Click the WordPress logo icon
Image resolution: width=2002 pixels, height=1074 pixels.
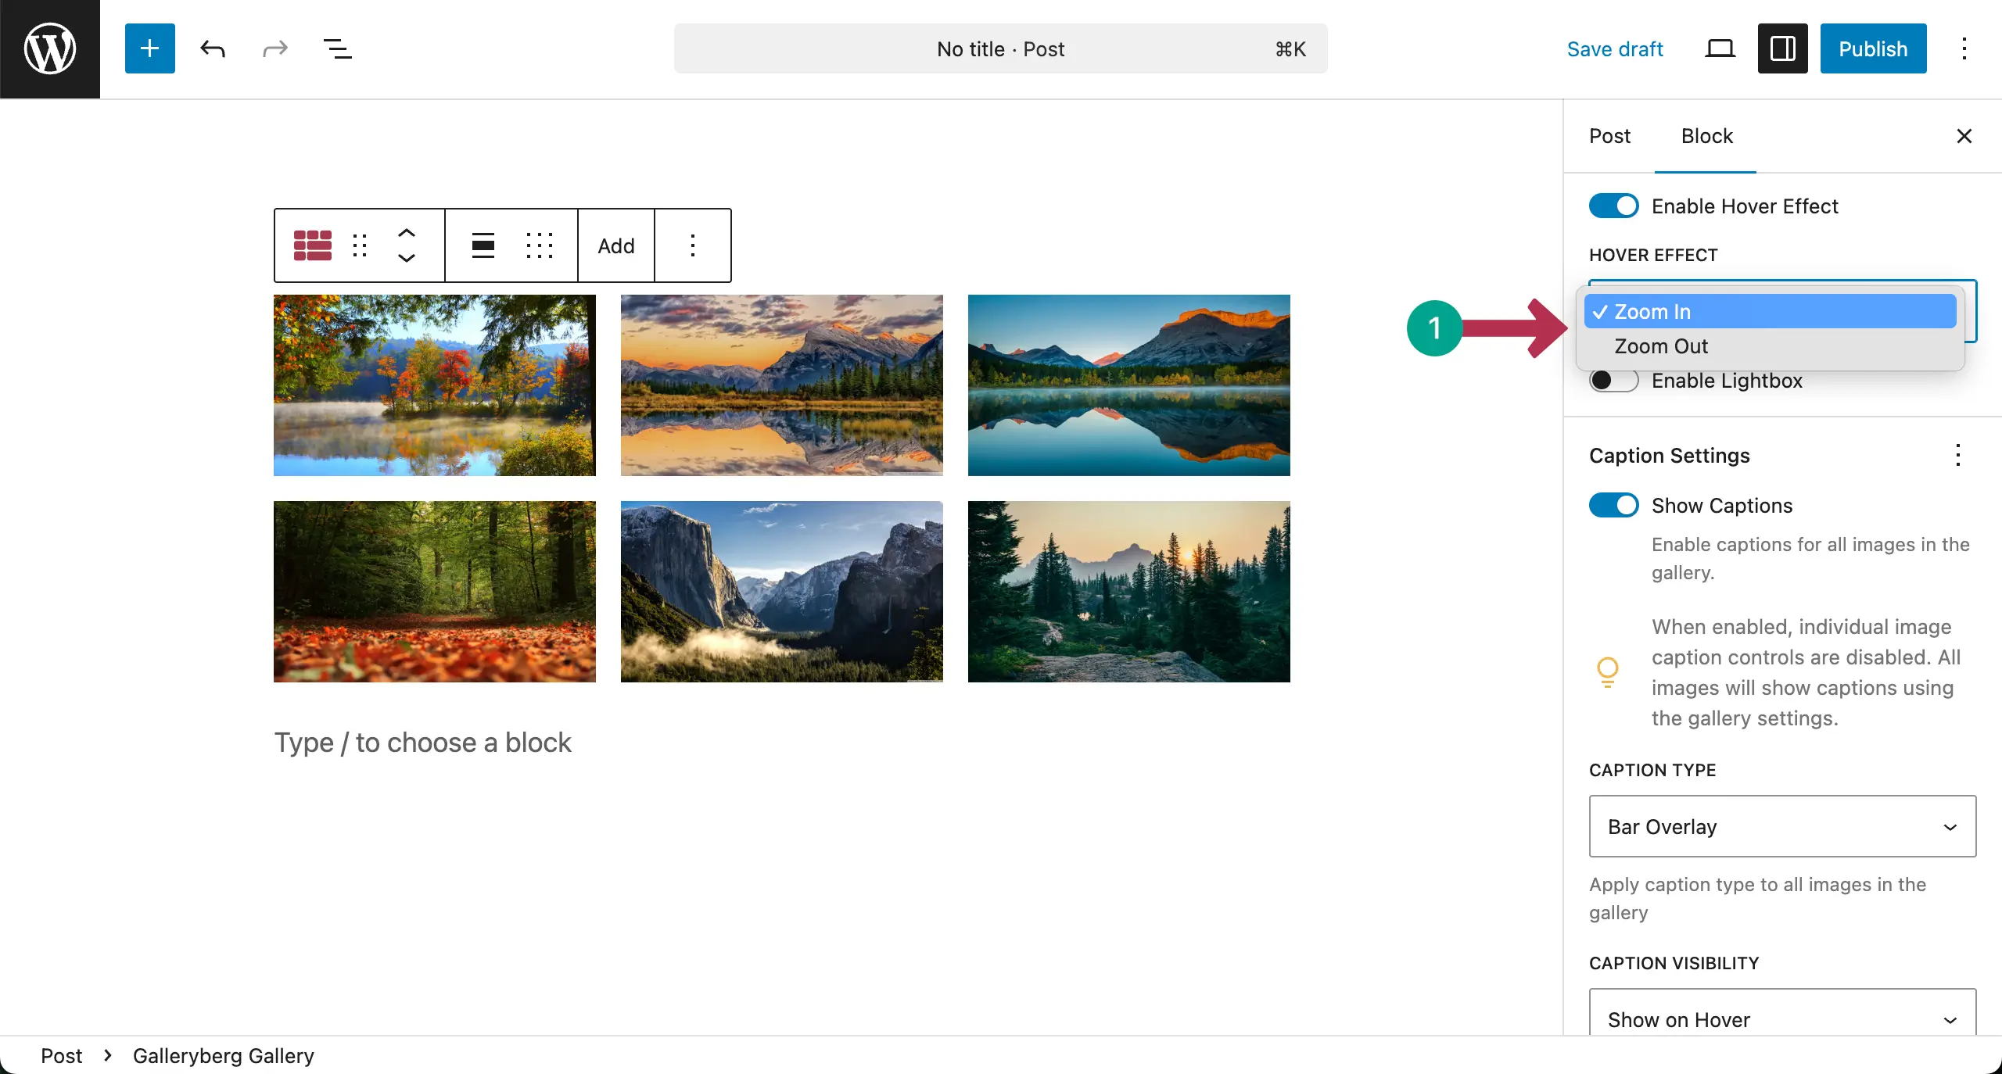pos(50,48)
